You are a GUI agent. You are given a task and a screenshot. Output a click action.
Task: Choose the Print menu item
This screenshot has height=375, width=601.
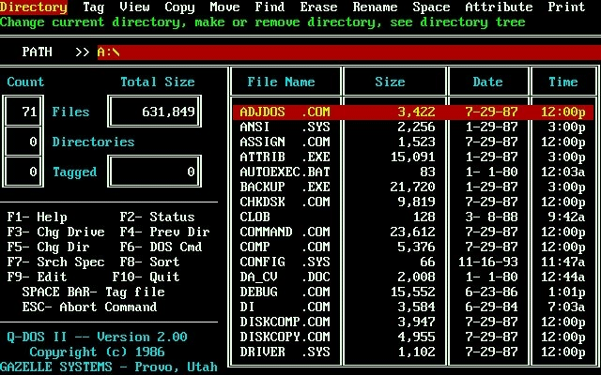(566, 7)
